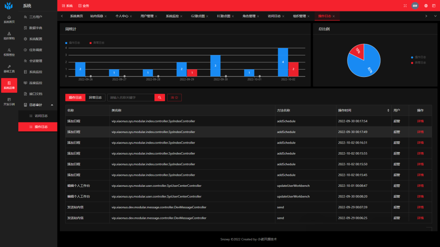Open the tabs dropdown arrow at far right
Viewport: 440px width, 247px height.
(x=435, y=16)
